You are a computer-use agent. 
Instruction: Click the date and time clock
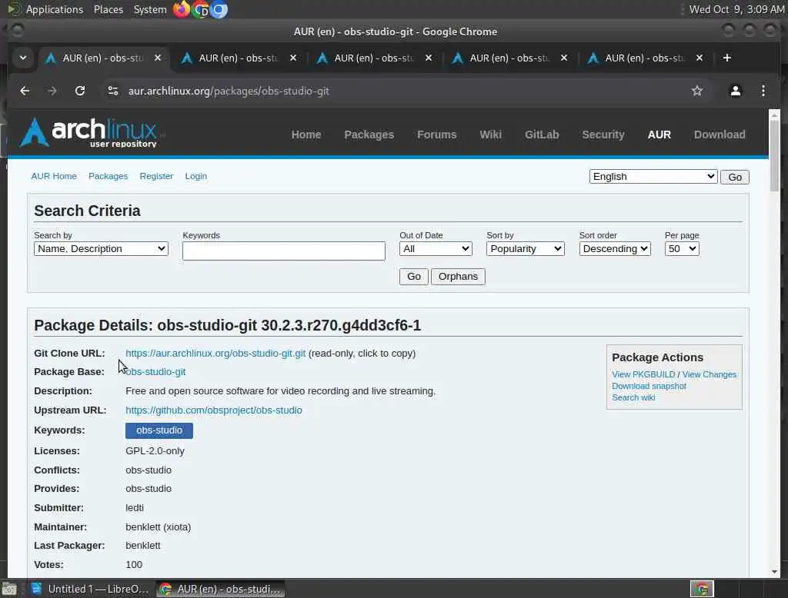pyautogui.click(x=736, y=9)
